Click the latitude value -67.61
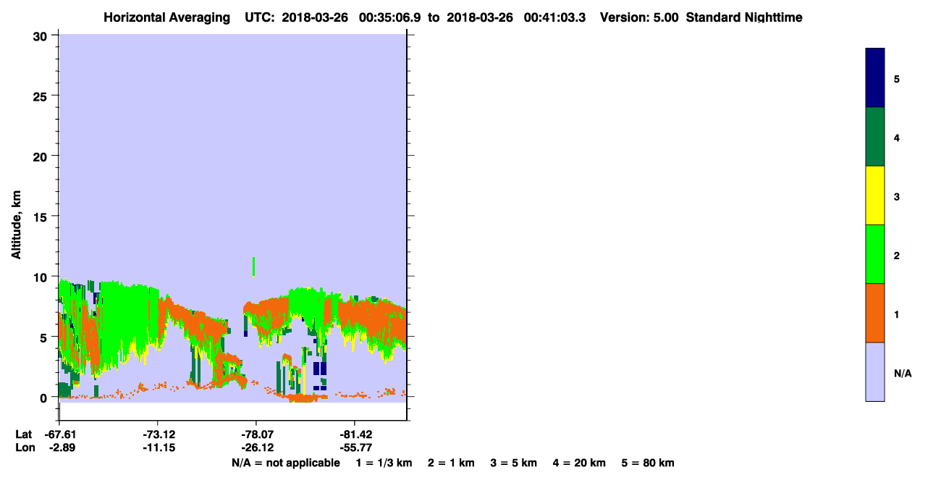This screenshot has height=483, width=941. point(61,434)
